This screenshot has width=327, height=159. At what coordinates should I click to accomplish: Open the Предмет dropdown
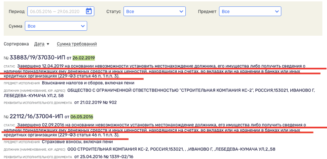pyautogui.click(x=250, y=11)
